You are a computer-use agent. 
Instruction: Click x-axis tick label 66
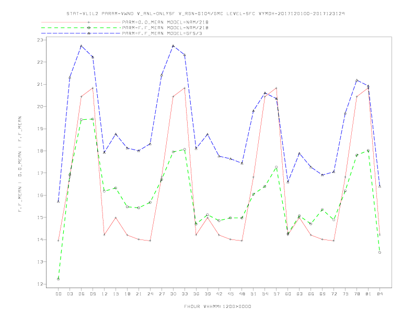pos(311,294)
